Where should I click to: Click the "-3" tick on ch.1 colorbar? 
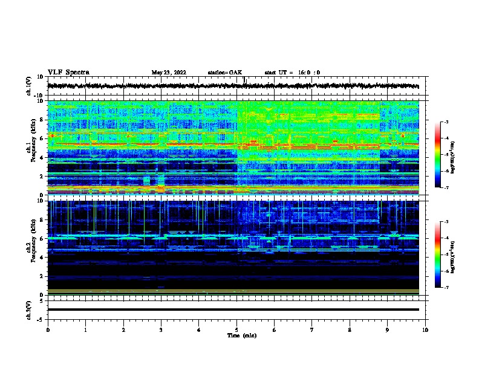tap(446, 122)
